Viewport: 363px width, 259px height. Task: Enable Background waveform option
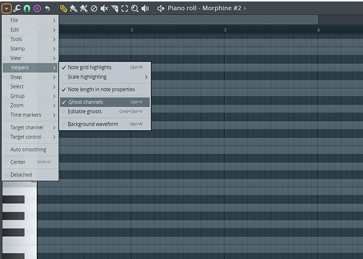(93, 124)
